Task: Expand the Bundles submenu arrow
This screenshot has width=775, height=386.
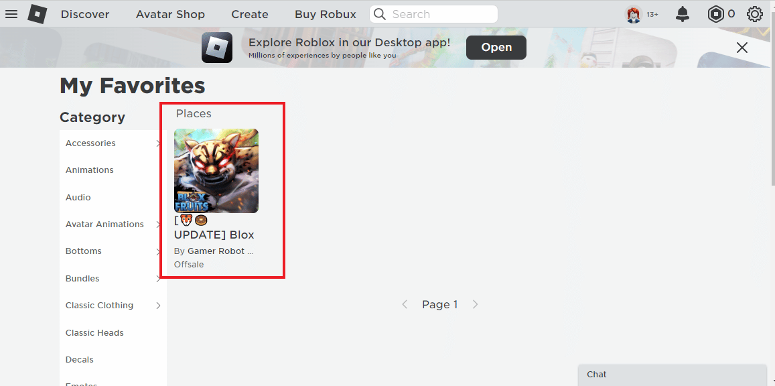Action: click(x=158, y=279)
